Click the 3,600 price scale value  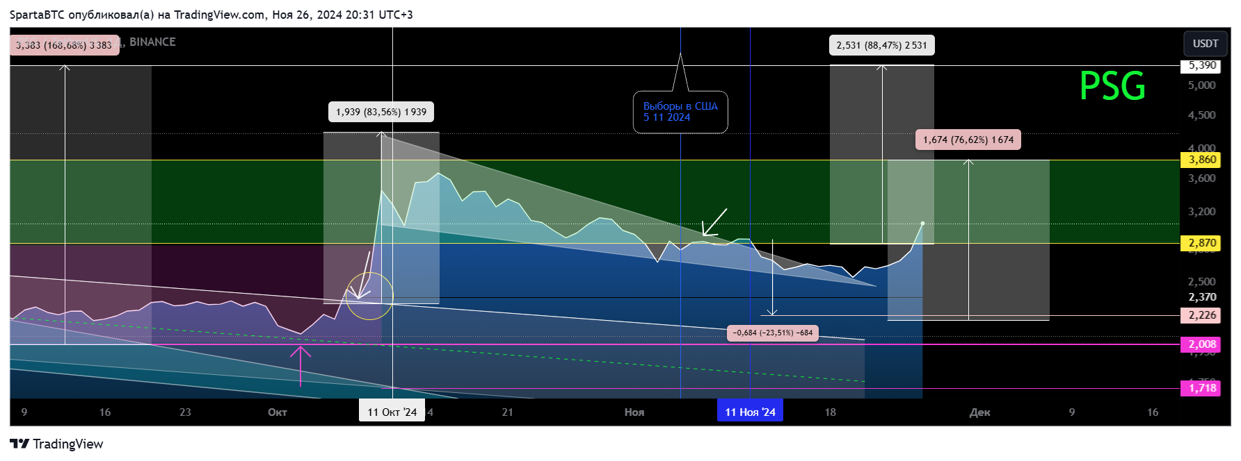pos(1201,178)
